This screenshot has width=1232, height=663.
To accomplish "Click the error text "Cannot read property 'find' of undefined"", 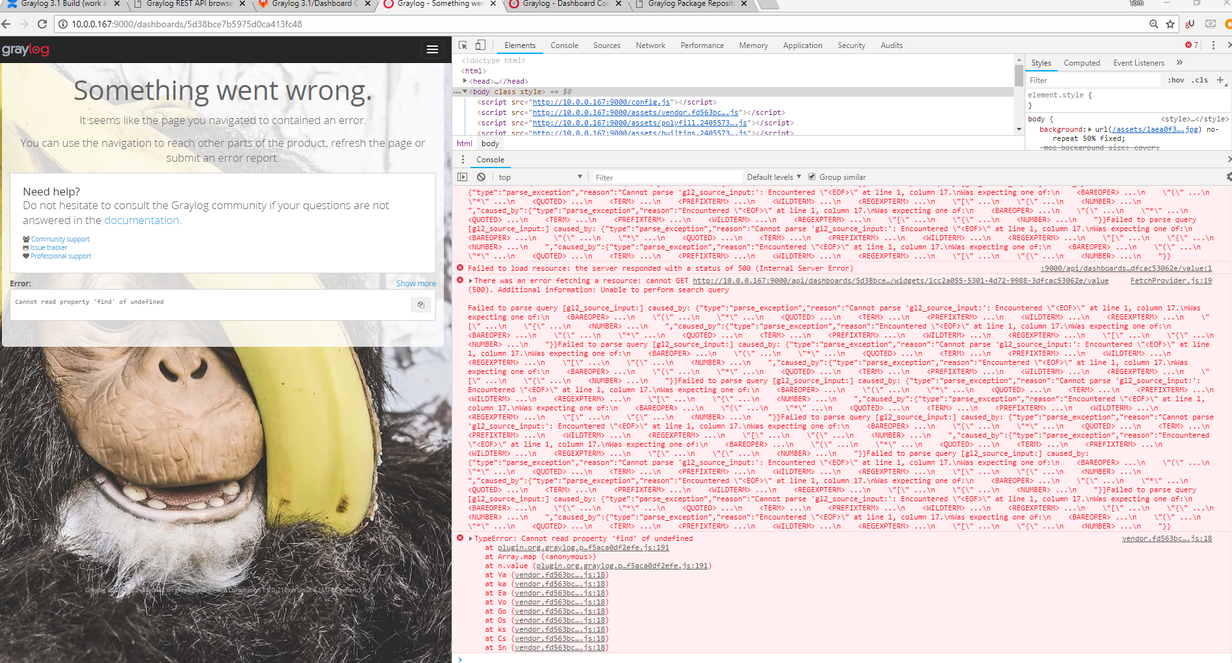I will (90, 302).
